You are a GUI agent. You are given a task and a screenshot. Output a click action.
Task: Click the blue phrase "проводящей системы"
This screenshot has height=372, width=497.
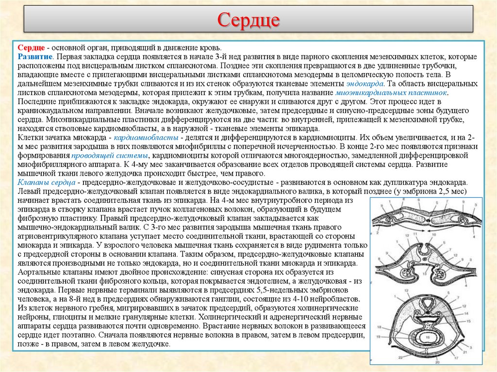(x=111, y=155)
